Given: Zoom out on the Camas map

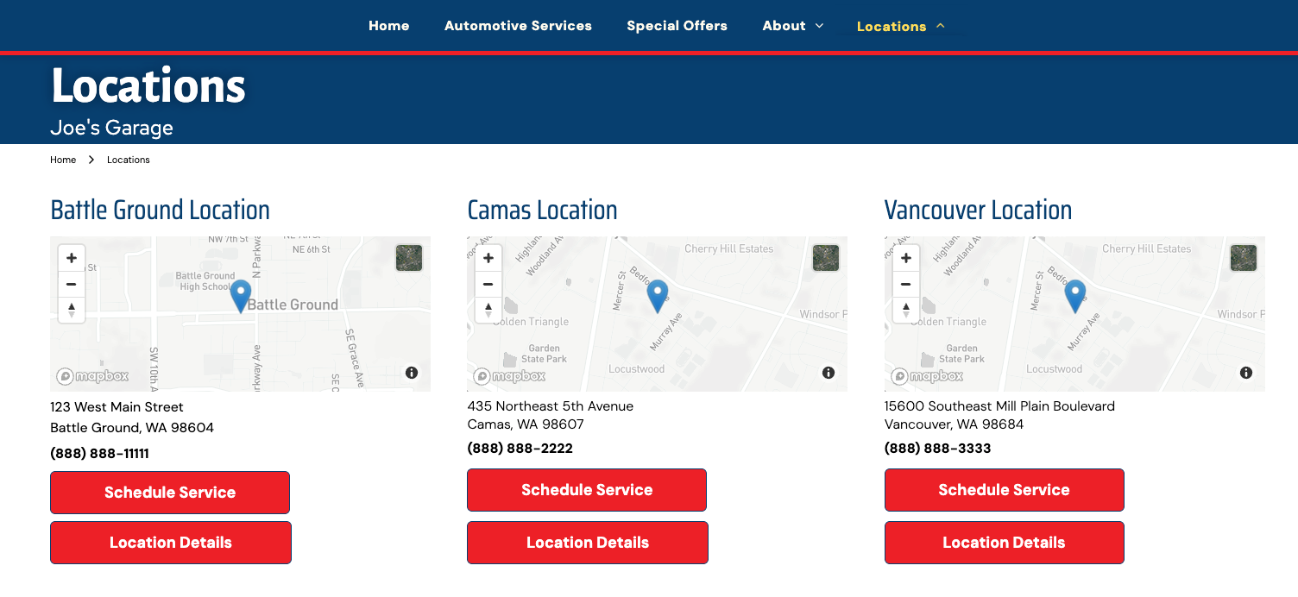Looking at the screenshot, I should point(488,283).
